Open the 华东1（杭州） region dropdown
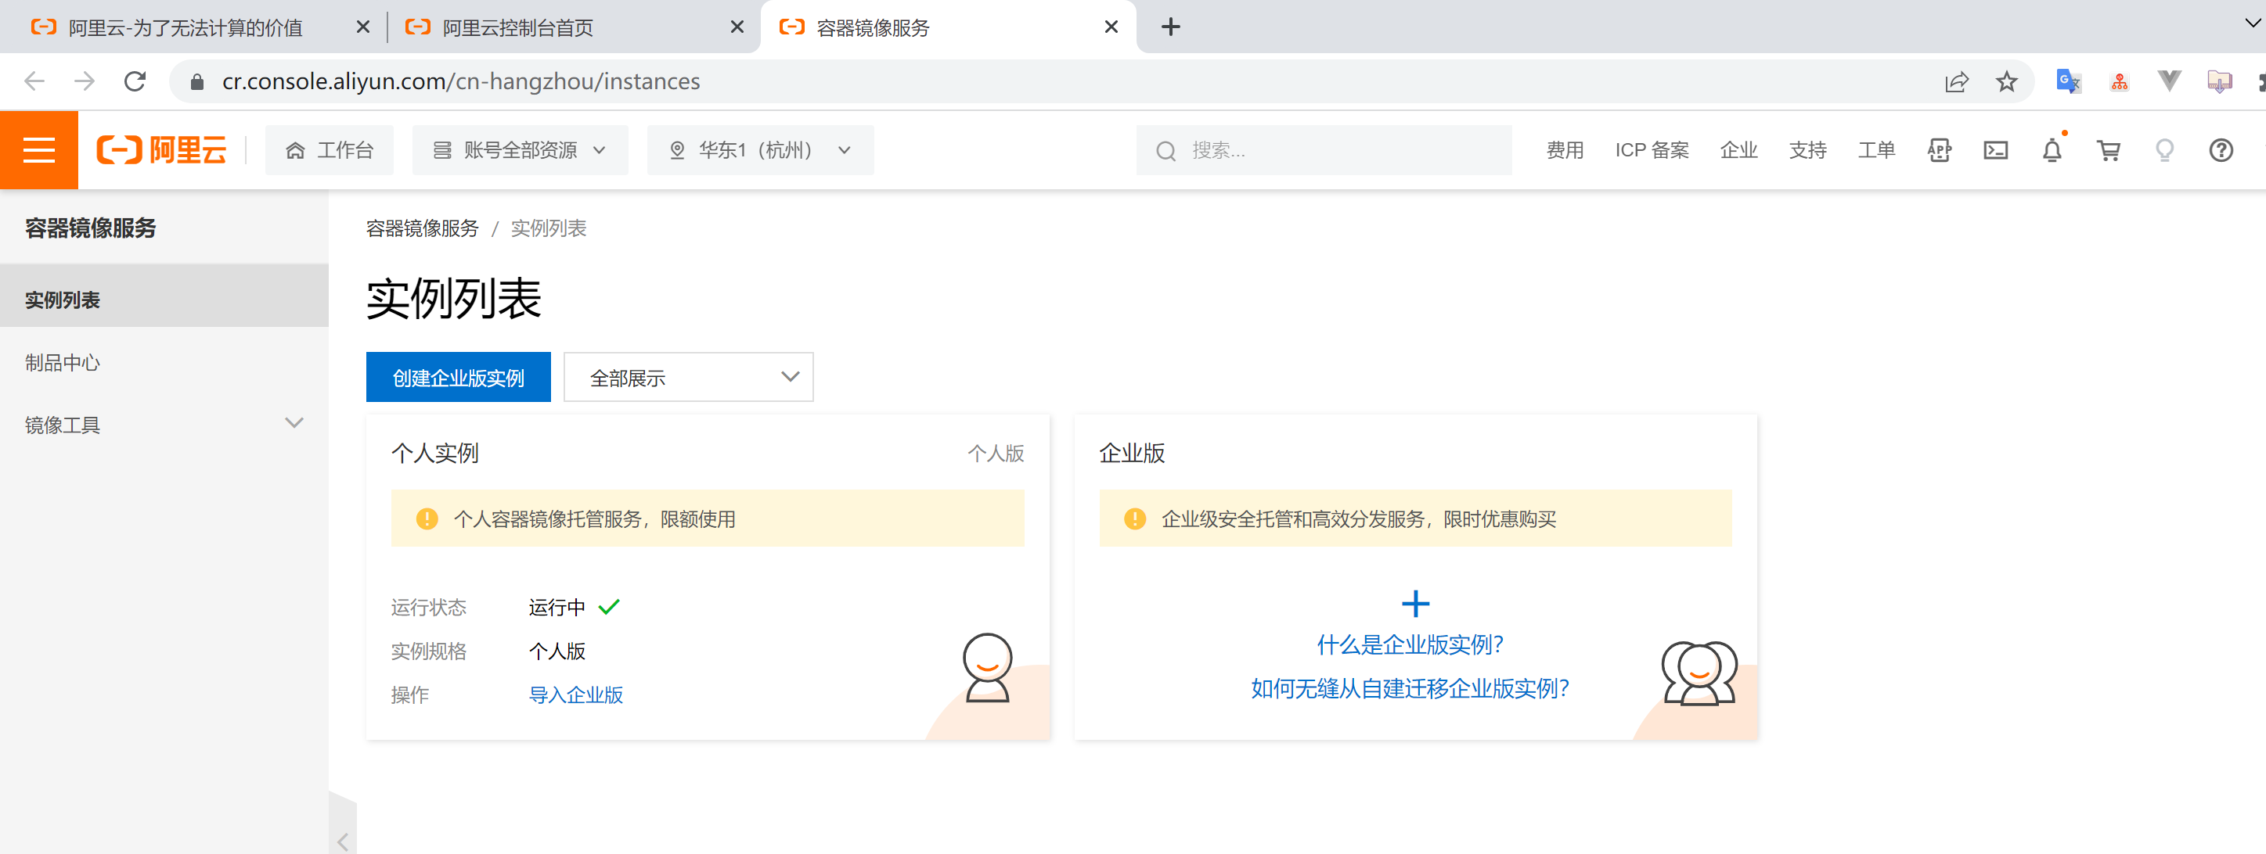This screenshot has height=854, width=2266. [760, 150]
